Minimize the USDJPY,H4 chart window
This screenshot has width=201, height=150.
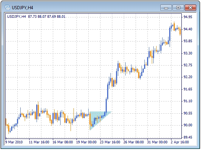[166, 8]
